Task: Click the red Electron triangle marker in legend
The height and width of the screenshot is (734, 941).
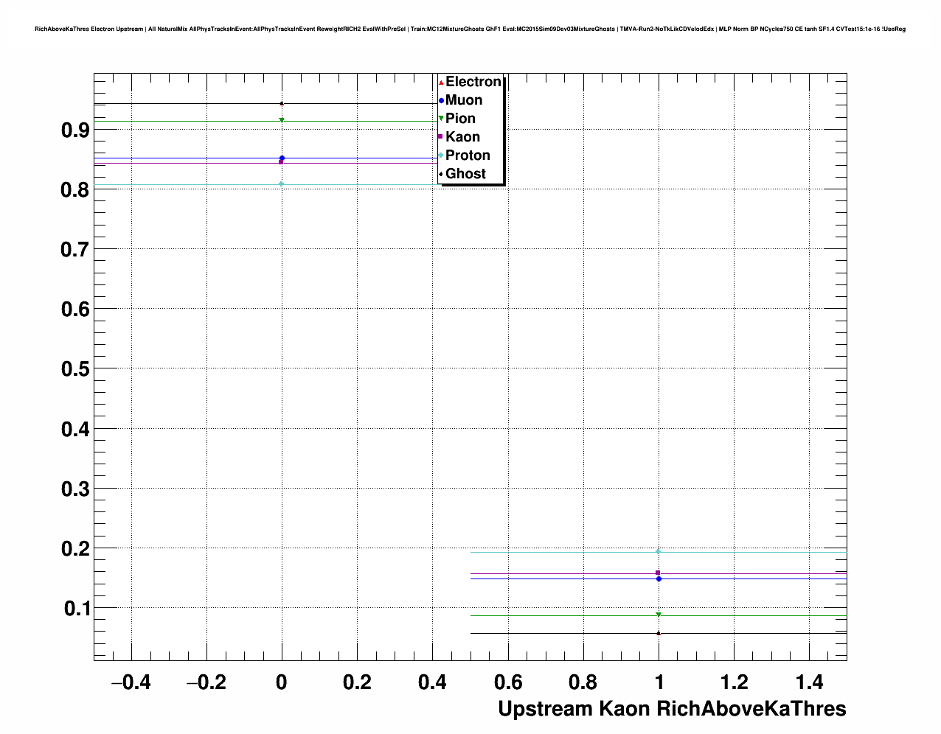Action: pyautogui.click(x=441, y=83)
